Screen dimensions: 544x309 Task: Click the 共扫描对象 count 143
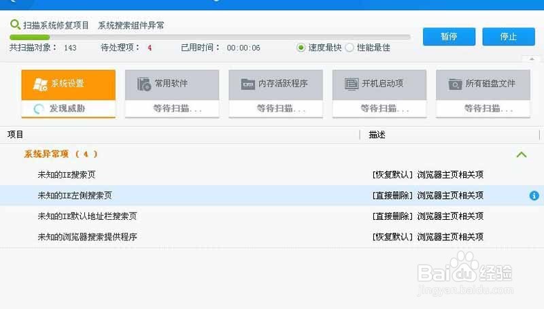[x=70, y=48]
